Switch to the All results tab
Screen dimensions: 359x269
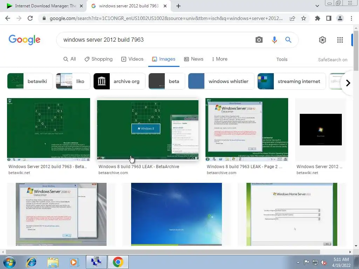pyautogui.click(x=70, y=59)
